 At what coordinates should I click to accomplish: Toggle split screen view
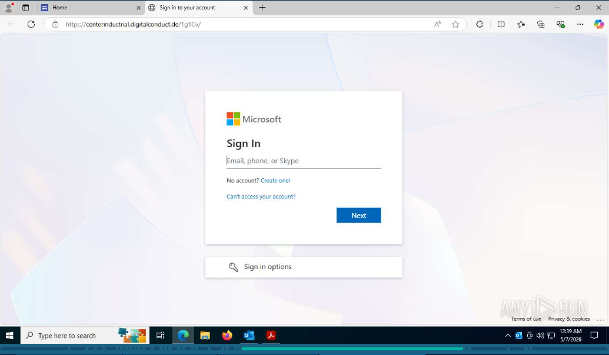[x=501, y=24]
